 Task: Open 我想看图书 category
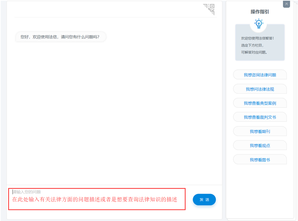click(260, 160)
